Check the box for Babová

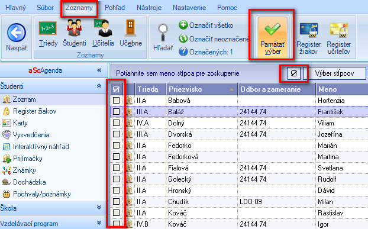tap(116, 101)
